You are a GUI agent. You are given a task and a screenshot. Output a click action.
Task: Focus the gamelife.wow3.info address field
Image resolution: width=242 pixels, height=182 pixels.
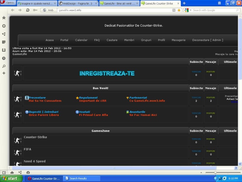click(x=114, y=10)
